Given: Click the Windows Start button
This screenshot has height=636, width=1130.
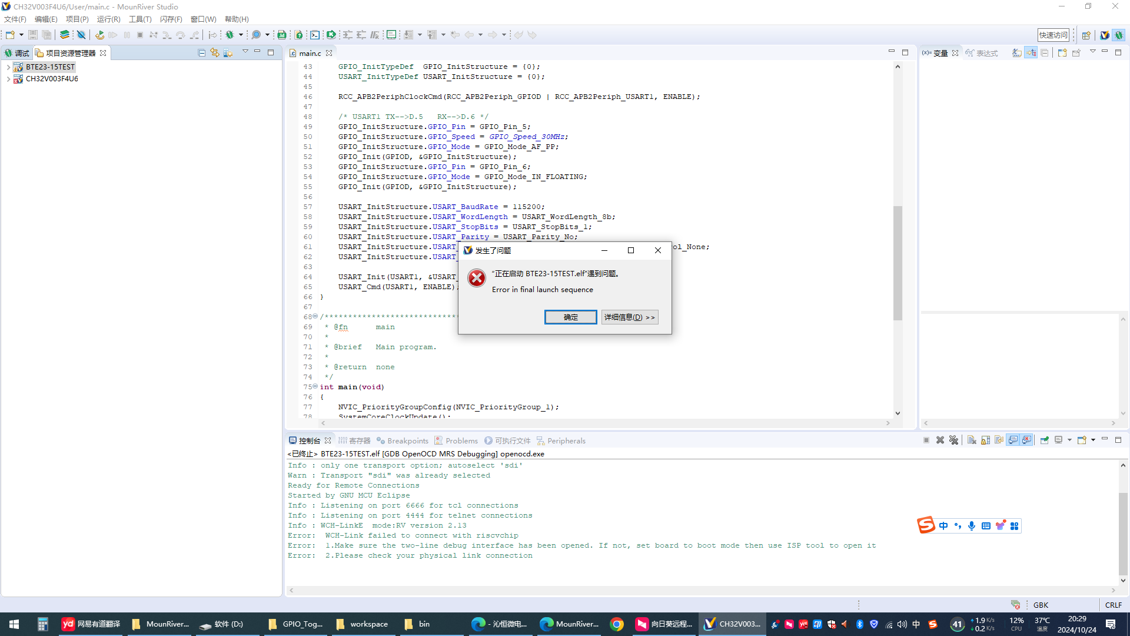Looking at the screenshot, I should coord(14,624).
